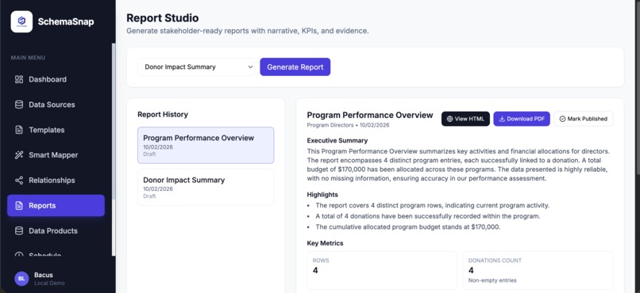Image resolution: width=640 pixels, height=293 pixels.
Task: Click the Templates document icon
Action: tap(19, 130)
